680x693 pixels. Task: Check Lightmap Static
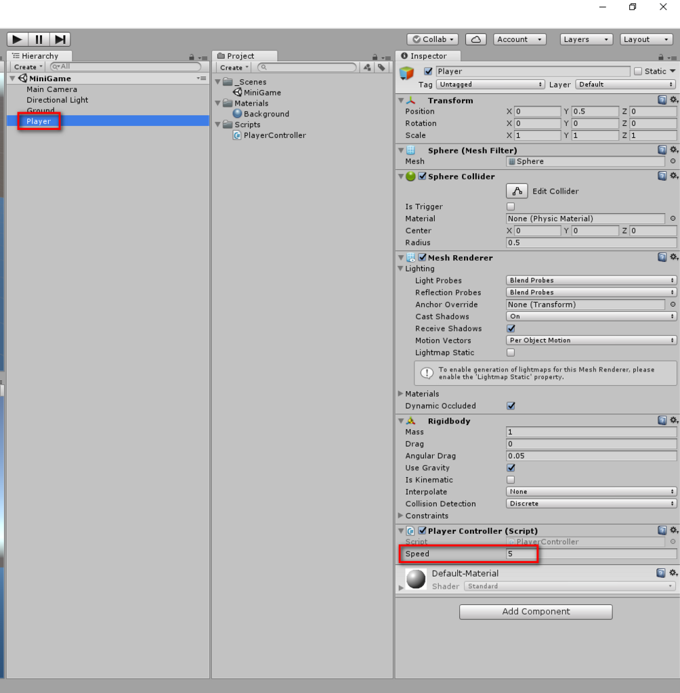511,352
